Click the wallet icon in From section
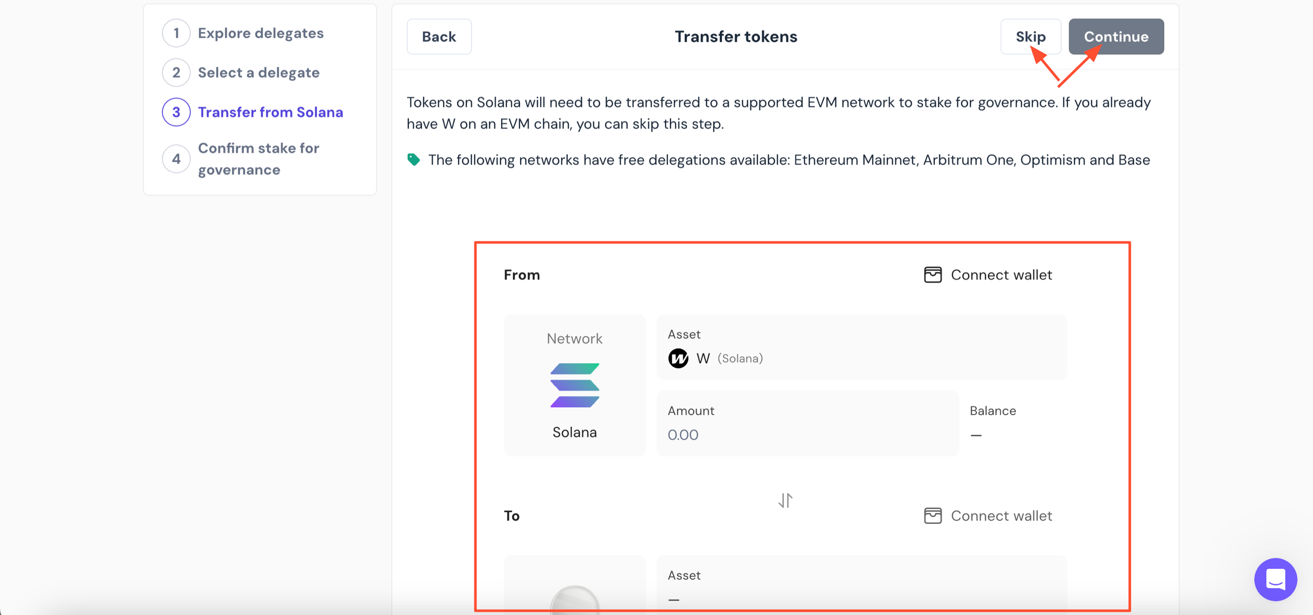The height and width of the screenshot is (615, 1313). pos(932,275)
